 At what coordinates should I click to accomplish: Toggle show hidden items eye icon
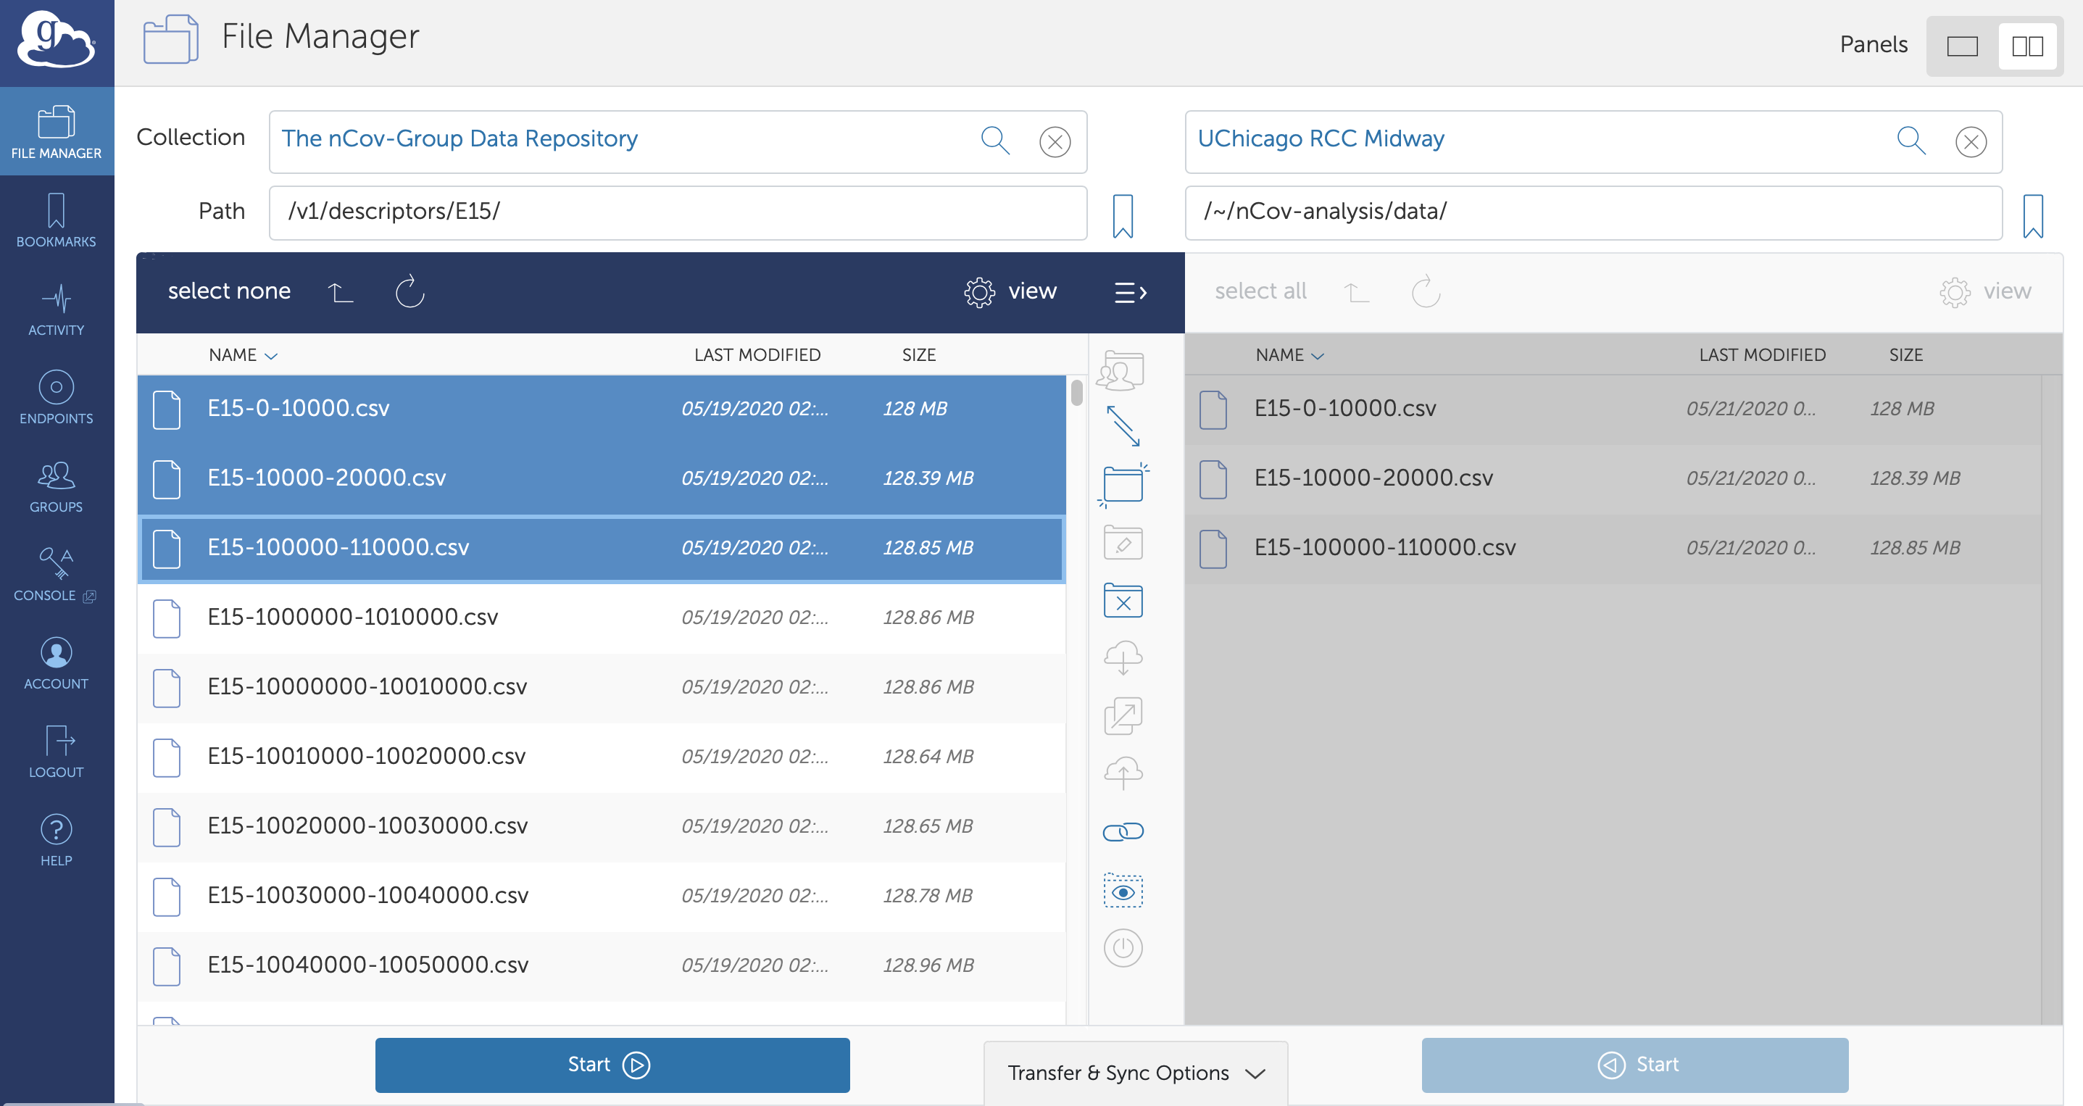point(1123,891)
